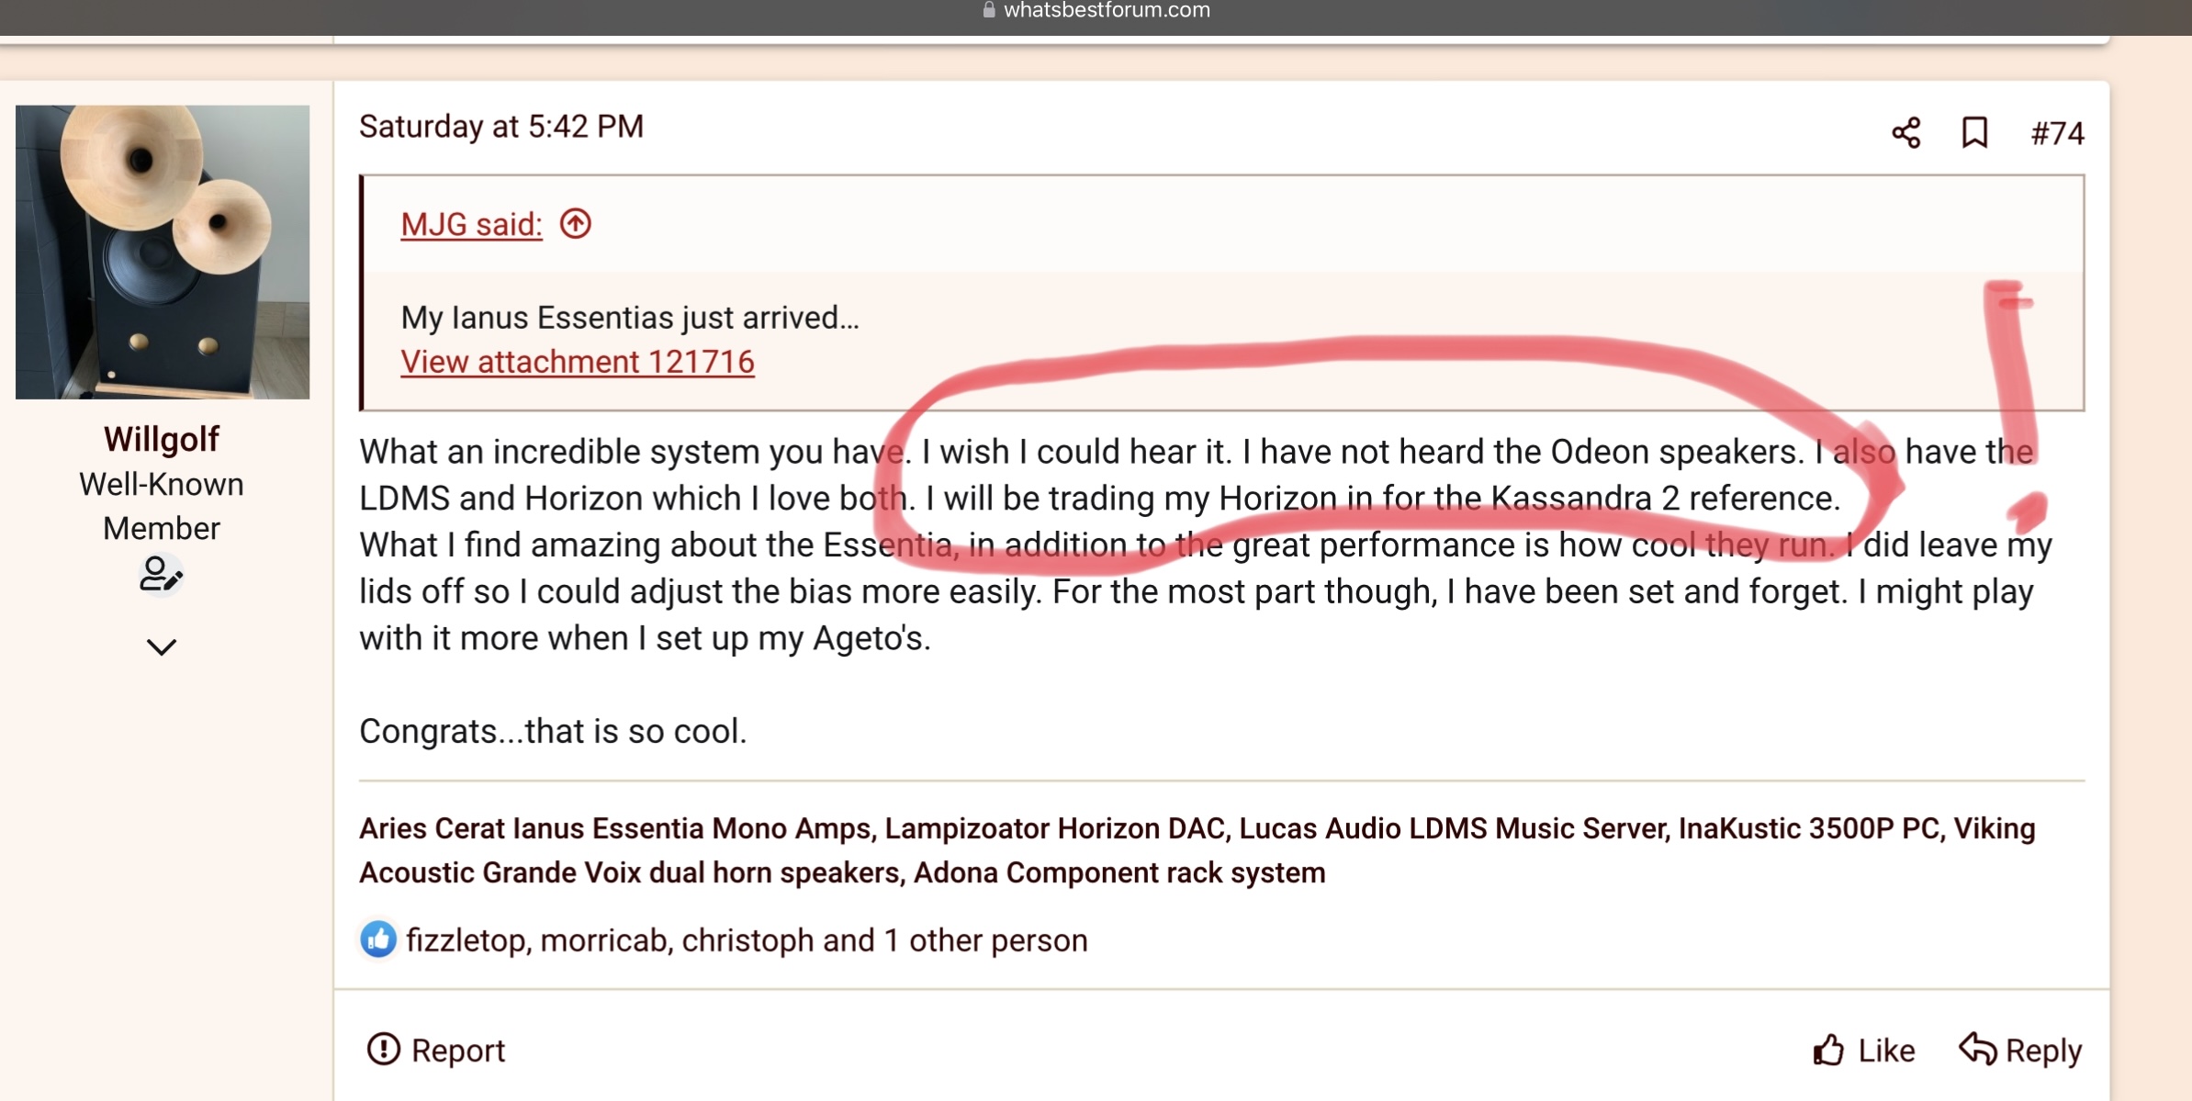Bookmark this post
The width and height of the screenshot is (2192, 1101).
(1974, 133)
